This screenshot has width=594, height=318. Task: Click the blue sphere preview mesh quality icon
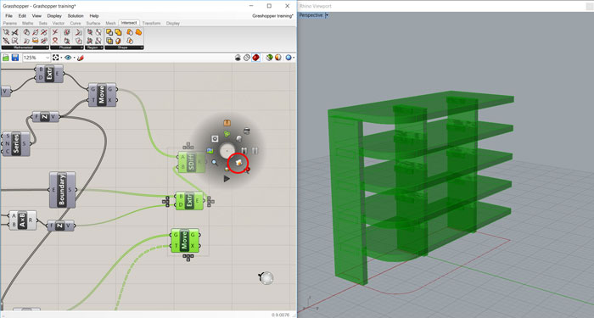tap(289, 58)
